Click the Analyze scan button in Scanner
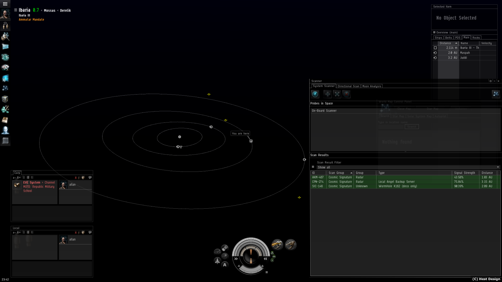502x282 pixels. coord(315,94)
